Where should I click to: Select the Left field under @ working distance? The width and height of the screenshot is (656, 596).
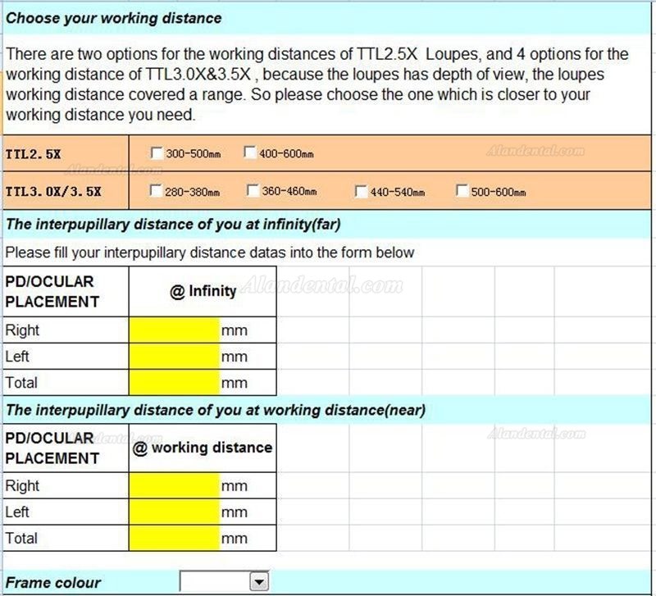point(174,512)
